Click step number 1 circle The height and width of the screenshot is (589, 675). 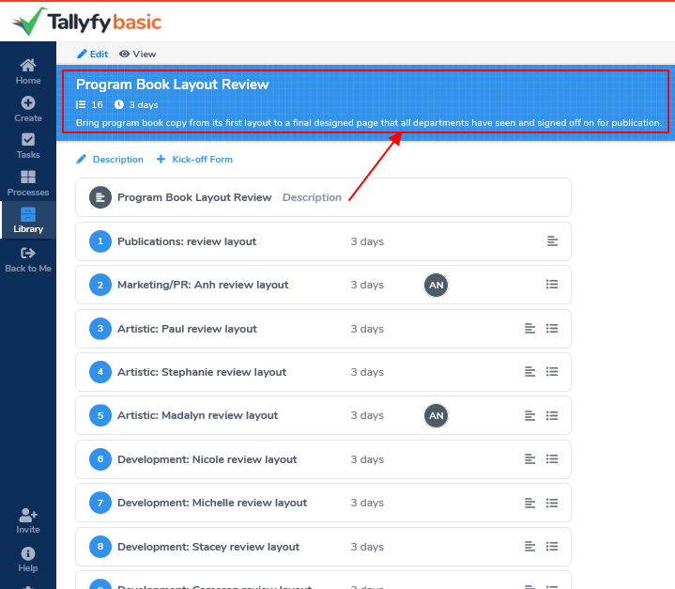pyautogui.click(x=100, y=241)
